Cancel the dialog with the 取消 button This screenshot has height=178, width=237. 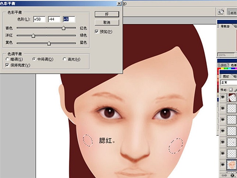107,22
